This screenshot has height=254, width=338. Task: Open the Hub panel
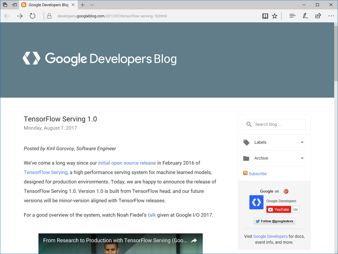[292, 16]
